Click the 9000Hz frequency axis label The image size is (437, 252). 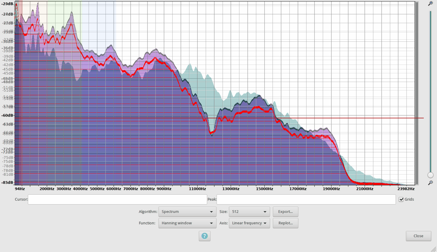coord(164,189)
